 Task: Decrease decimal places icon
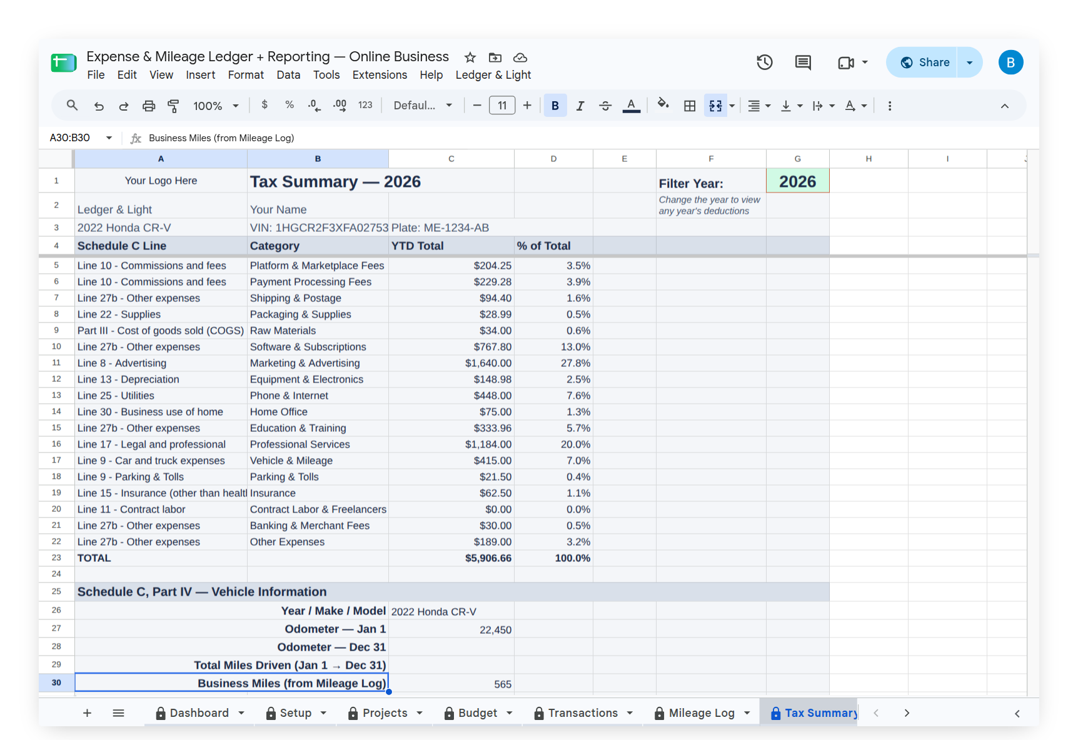[315, 105]
